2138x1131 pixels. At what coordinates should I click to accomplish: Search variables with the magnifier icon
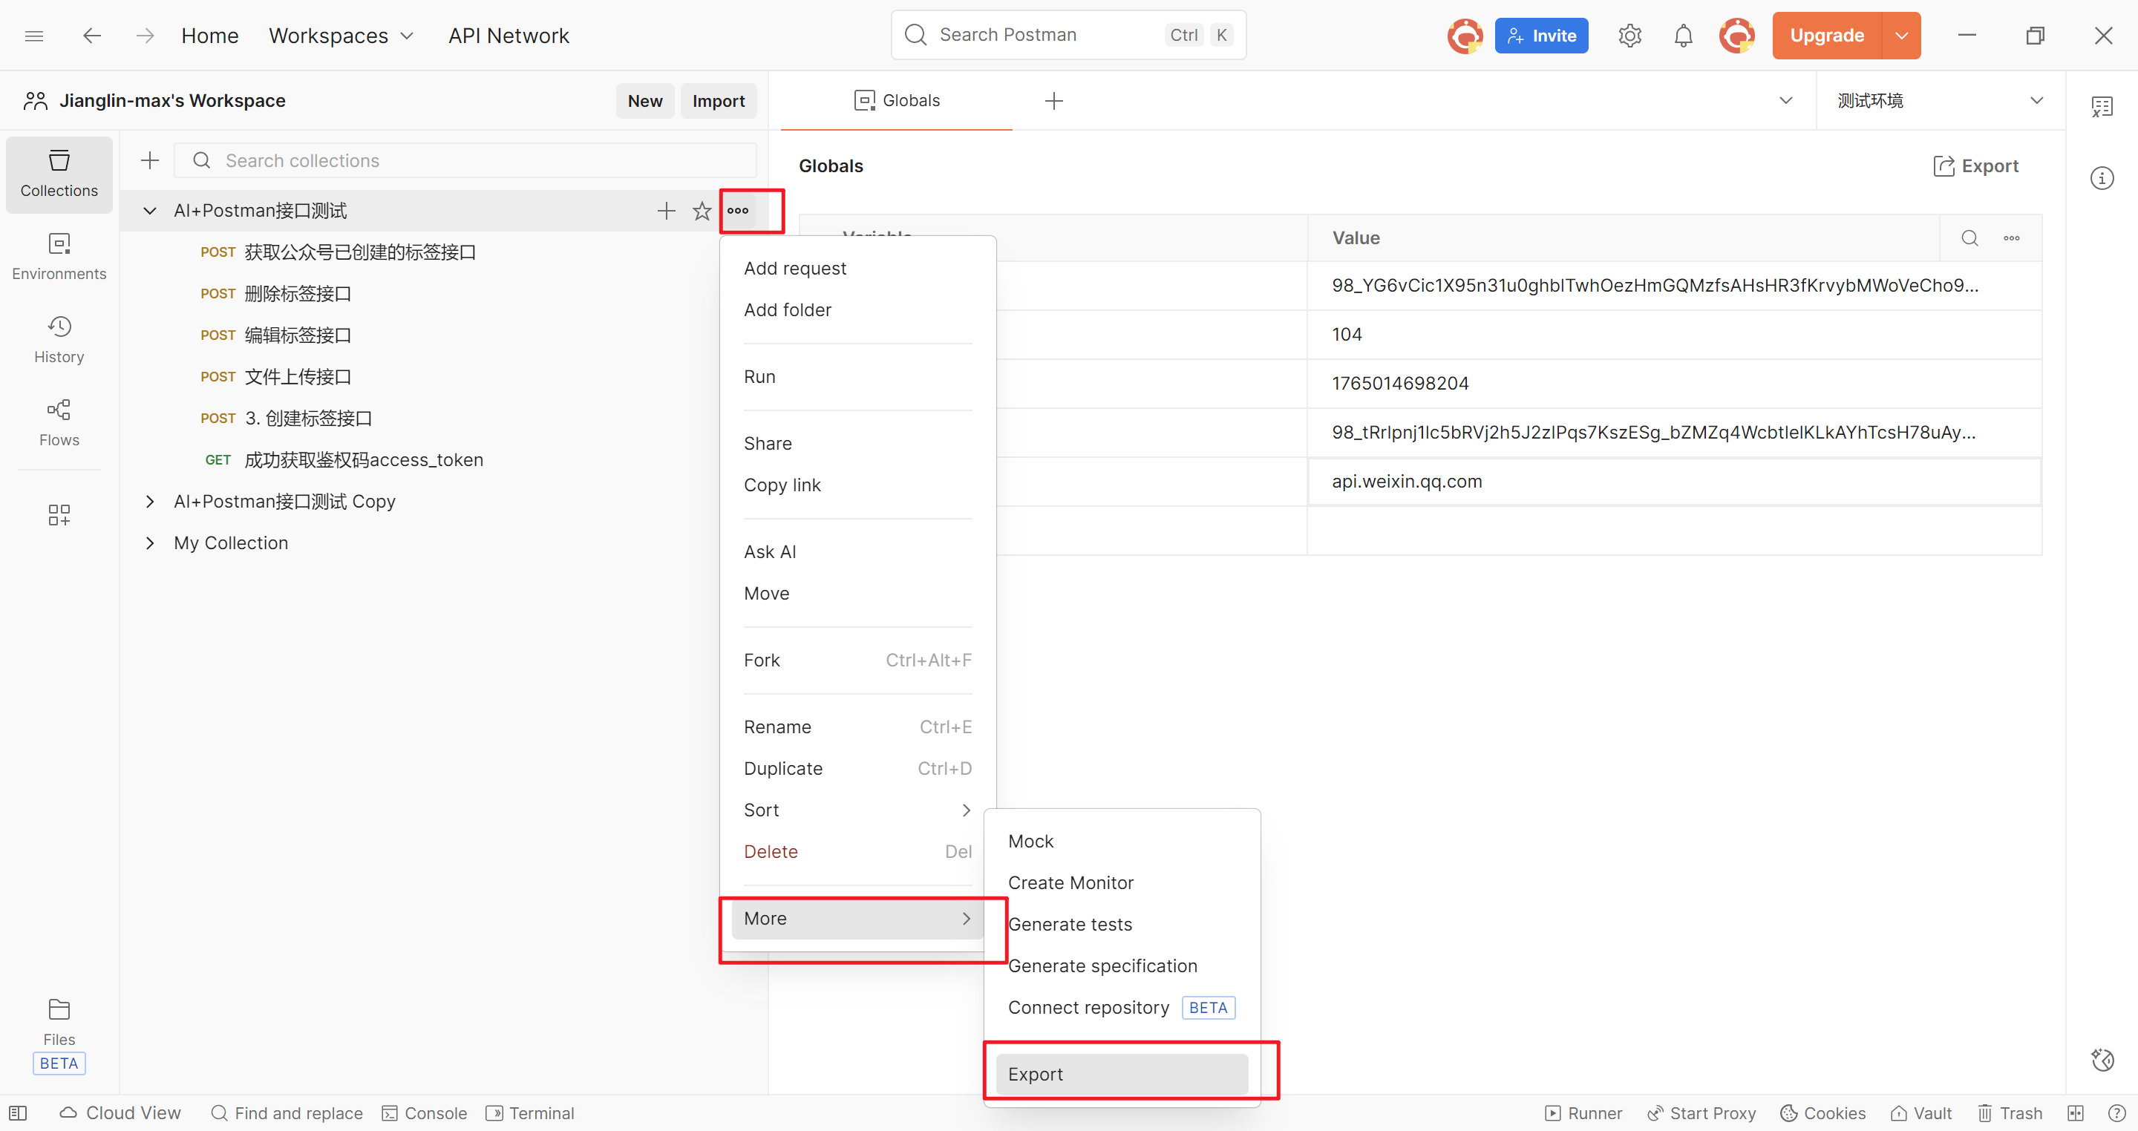coord(1969,238)
